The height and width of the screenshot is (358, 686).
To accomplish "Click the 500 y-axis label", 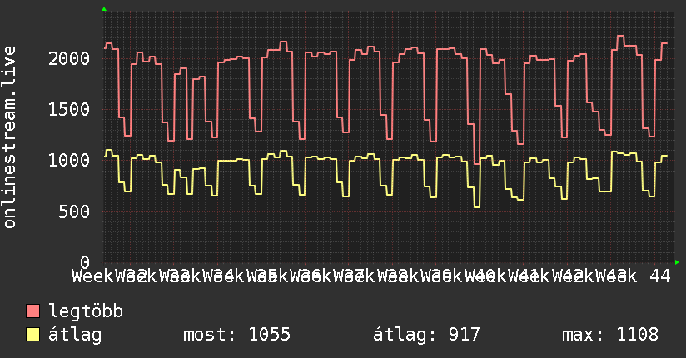I will [74, 211].
